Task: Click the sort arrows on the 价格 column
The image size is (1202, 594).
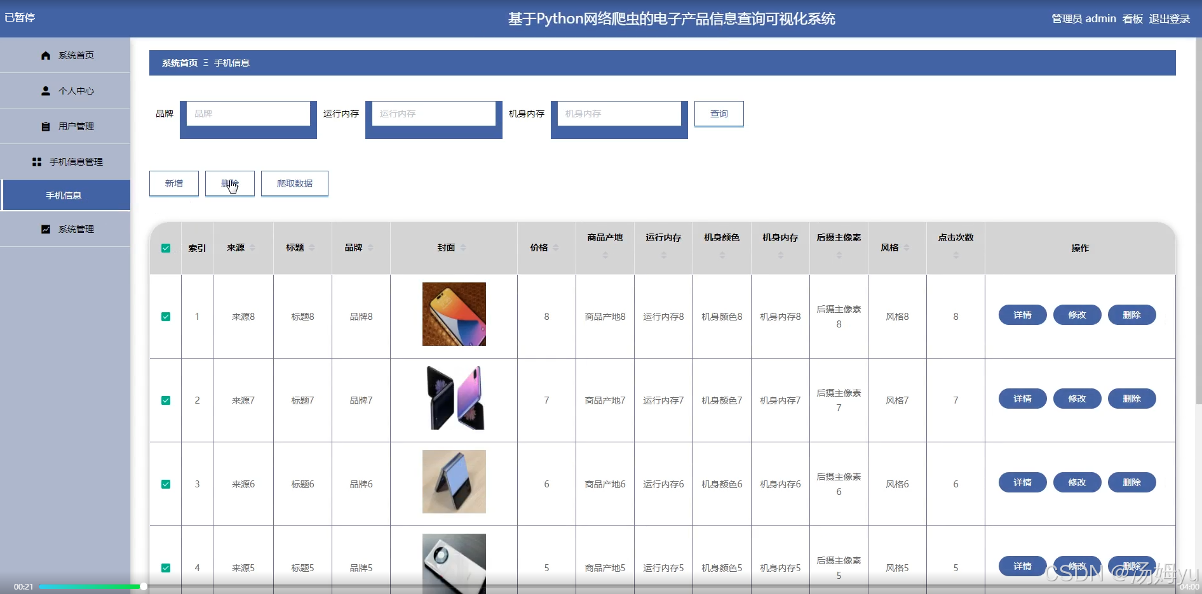Action: [x=556, y=247]
